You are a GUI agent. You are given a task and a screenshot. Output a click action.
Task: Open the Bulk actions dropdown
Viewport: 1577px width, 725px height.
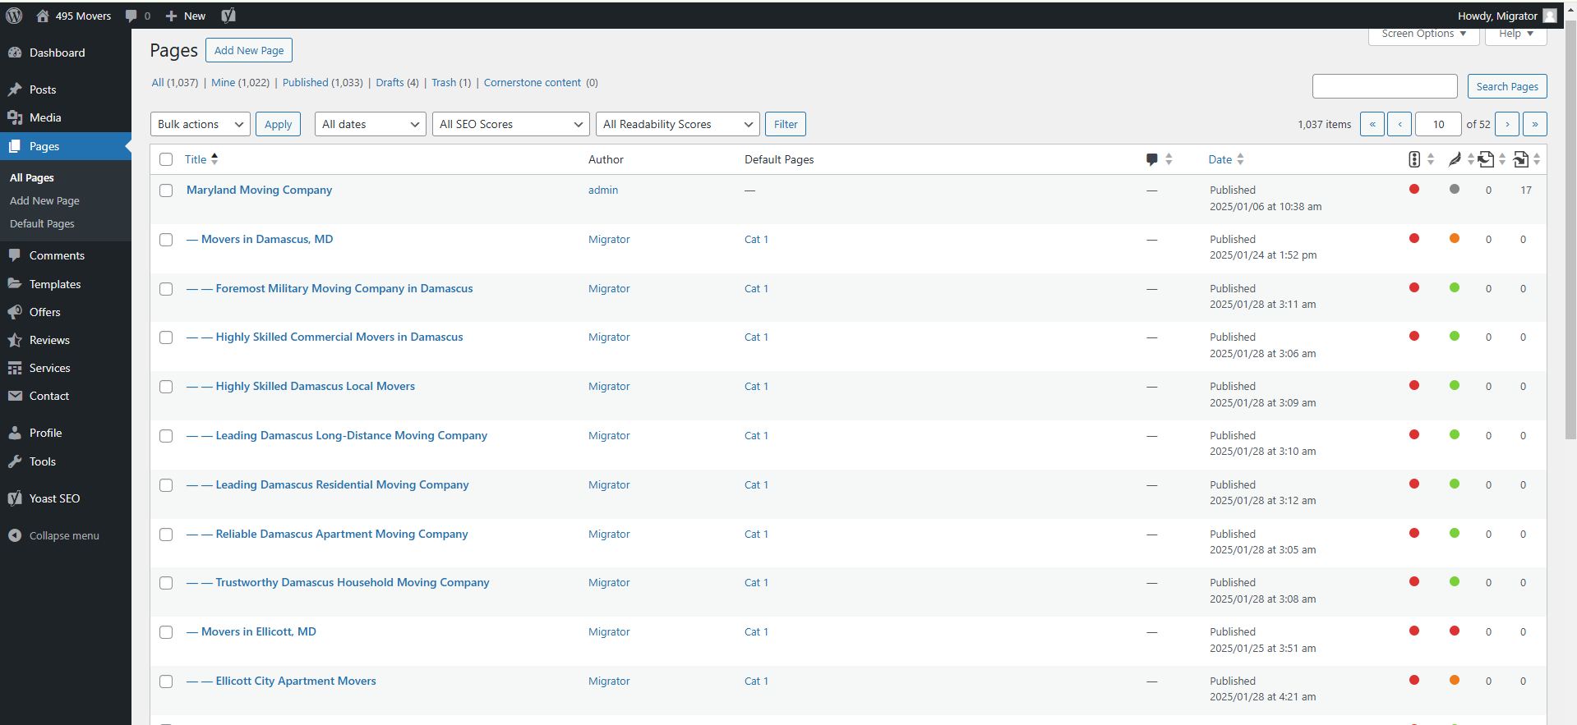pos(201,124)
